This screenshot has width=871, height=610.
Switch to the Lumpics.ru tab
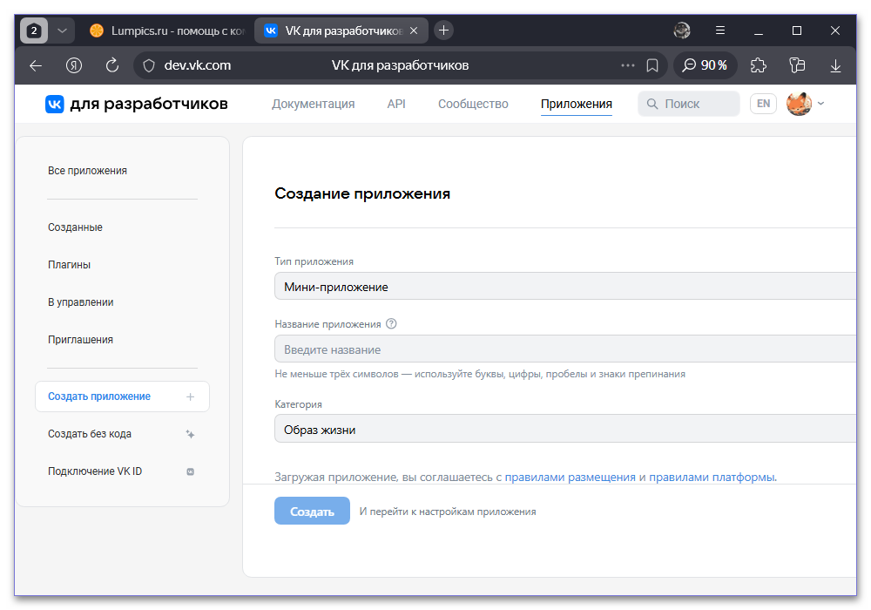click(x=166, y=30)
